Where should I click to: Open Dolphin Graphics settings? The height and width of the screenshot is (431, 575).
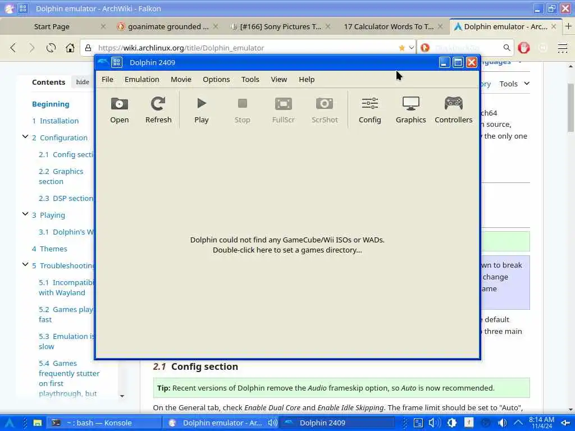(x=410, y=110)
